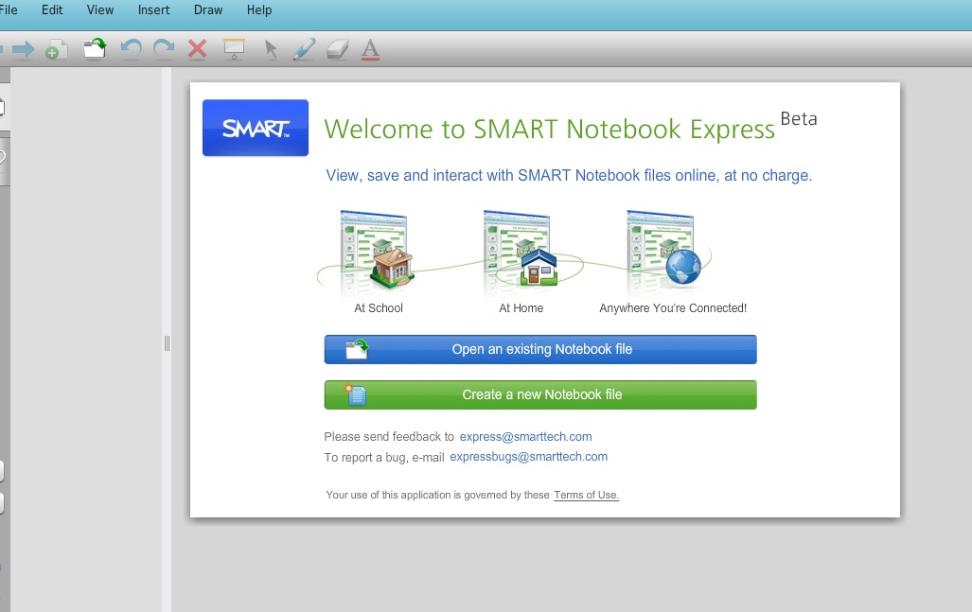Click the SMART logo
Image resolution: width=972 pixels, height=612 pixels.
coord(256,128)
